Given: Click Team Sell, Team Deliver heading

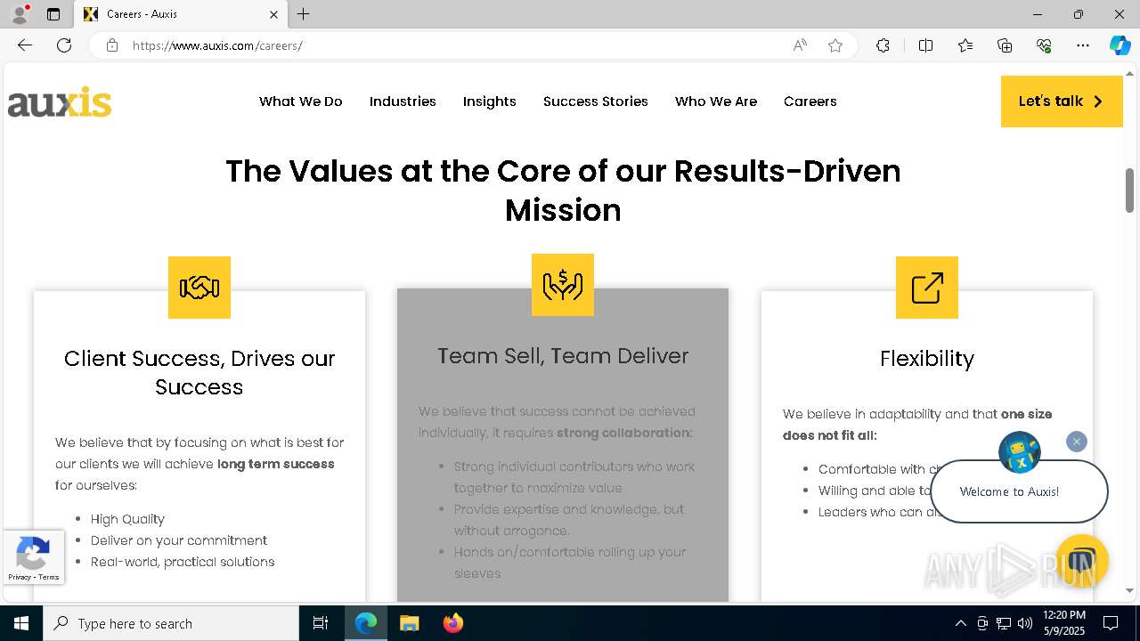Looking at the screenshot, I should click(563, 356).
